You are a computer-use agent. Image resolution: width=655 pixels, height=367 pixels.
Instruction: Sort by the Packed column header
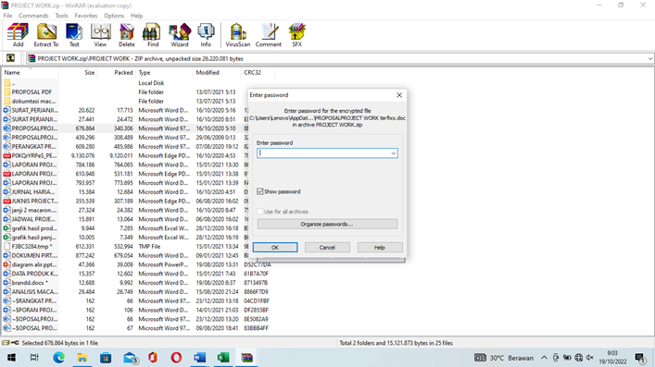click(x=116, y=72)
